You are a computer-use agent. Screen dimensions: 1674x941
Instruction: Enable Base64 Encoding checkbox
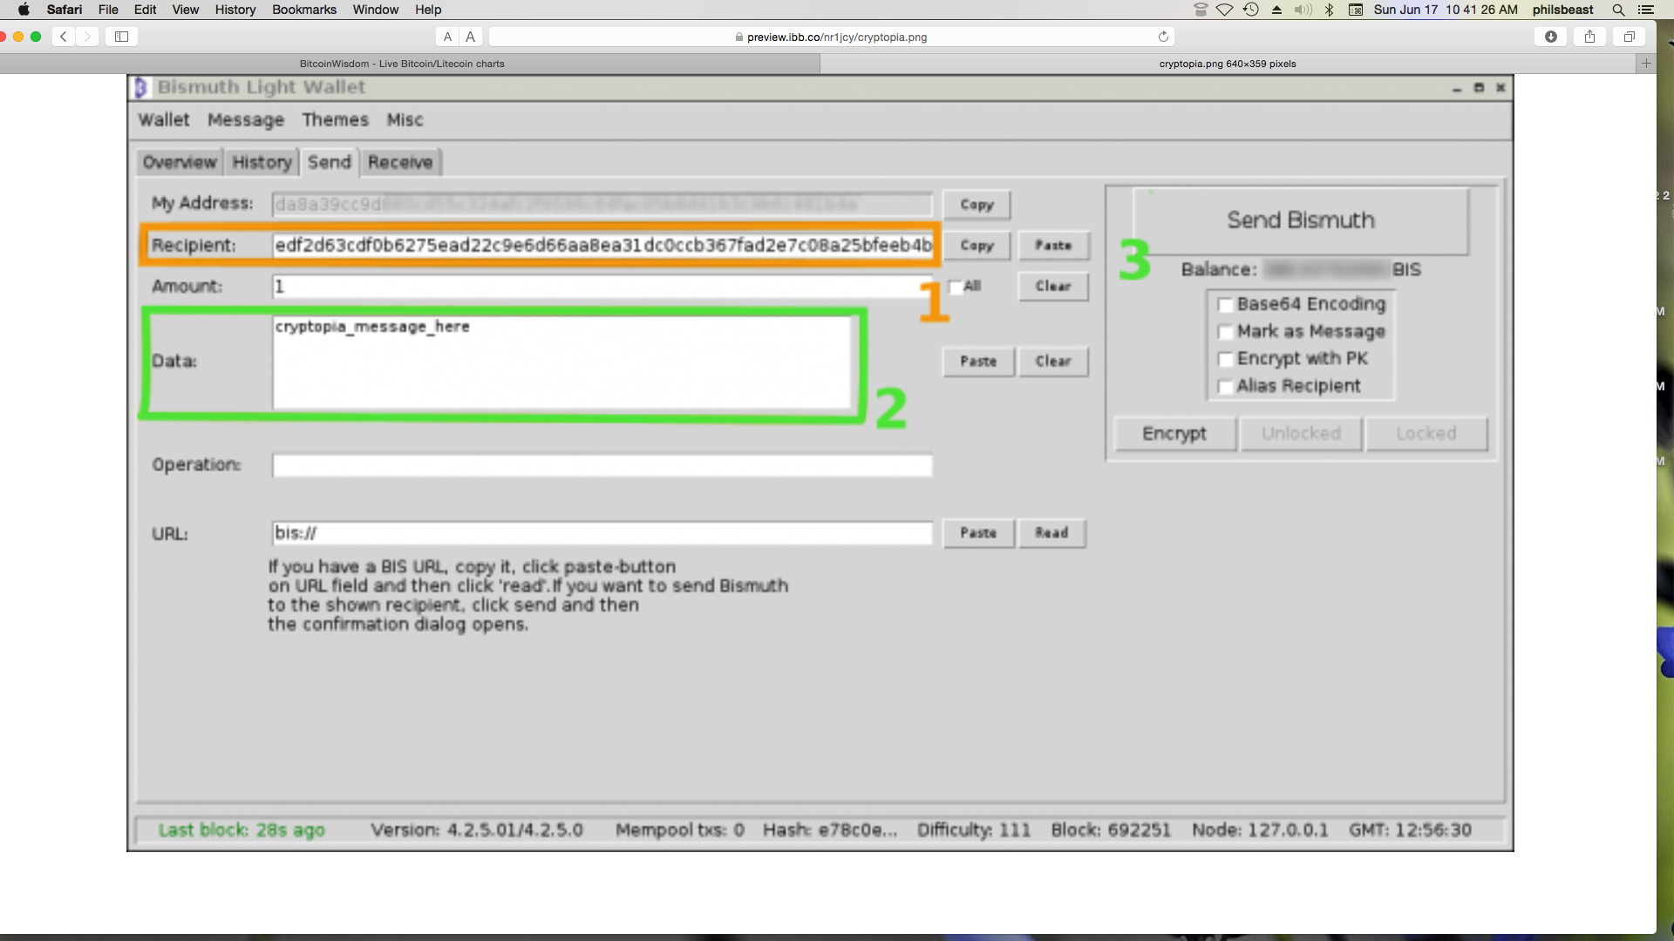1225,305
